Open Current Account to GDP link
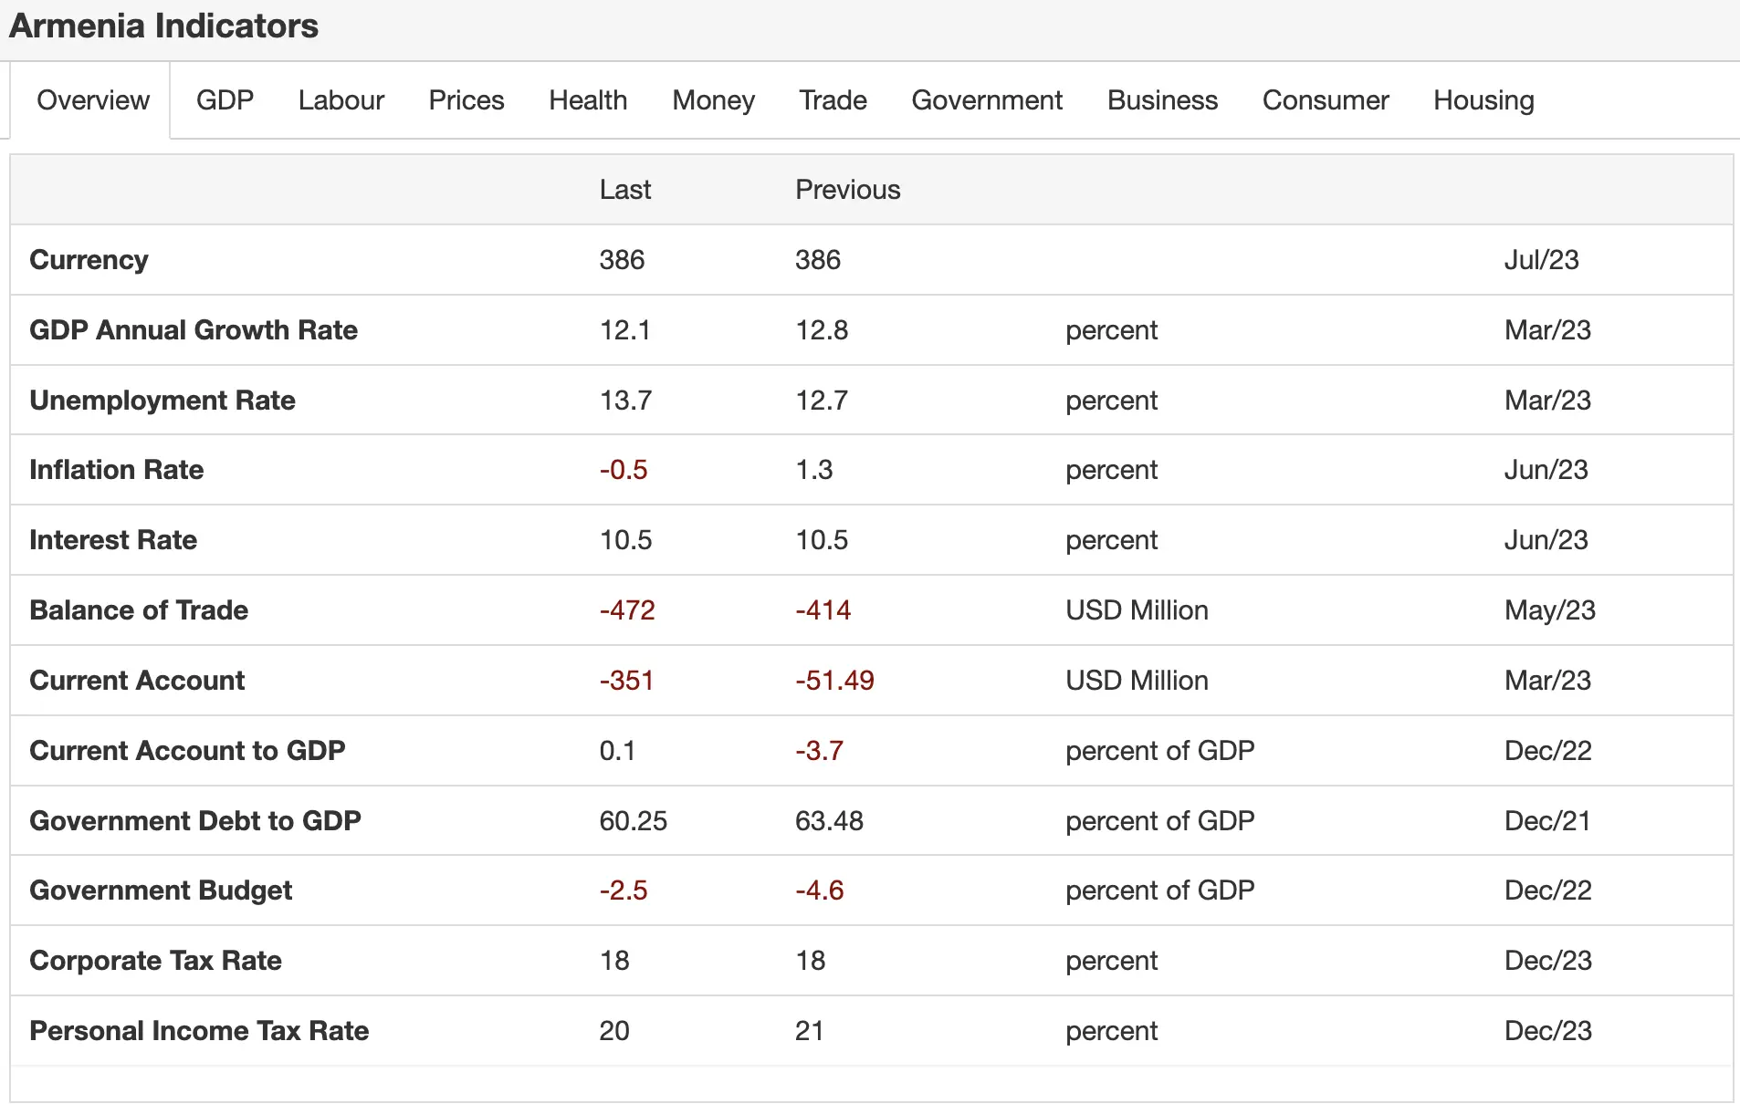Screen dimensions: 1740x1104 (187, 751)
